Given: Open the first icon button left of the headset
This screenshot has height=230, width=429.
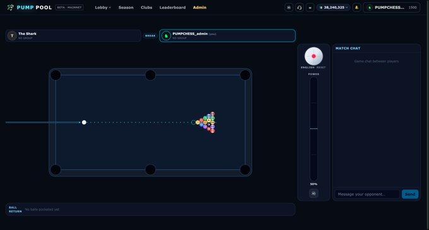Looking at the screenshot, I should [x=289, y=8].
